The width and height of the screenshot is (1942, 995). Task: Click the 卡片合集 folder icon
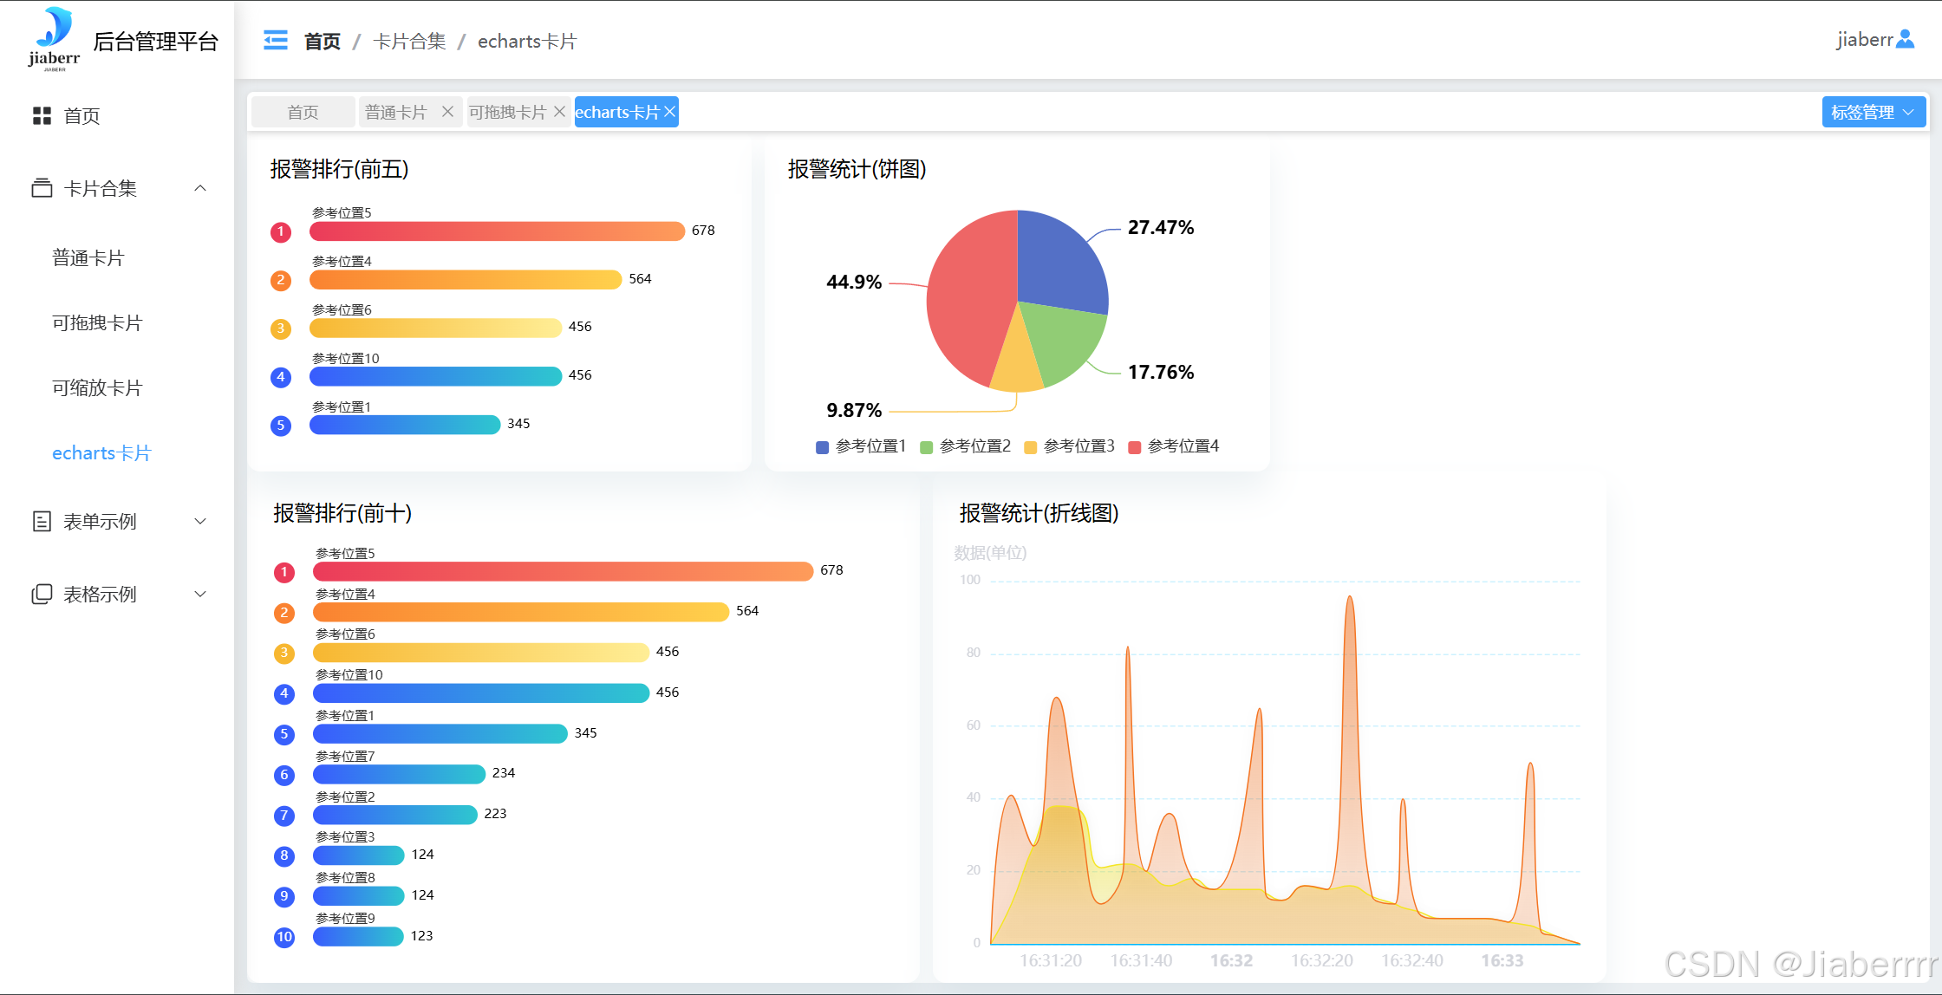(x=42, y=188)
